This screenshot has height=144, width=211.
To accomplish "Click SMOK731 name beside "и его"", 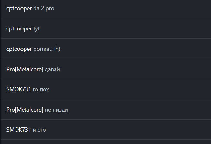I will (x=19, y=130).
